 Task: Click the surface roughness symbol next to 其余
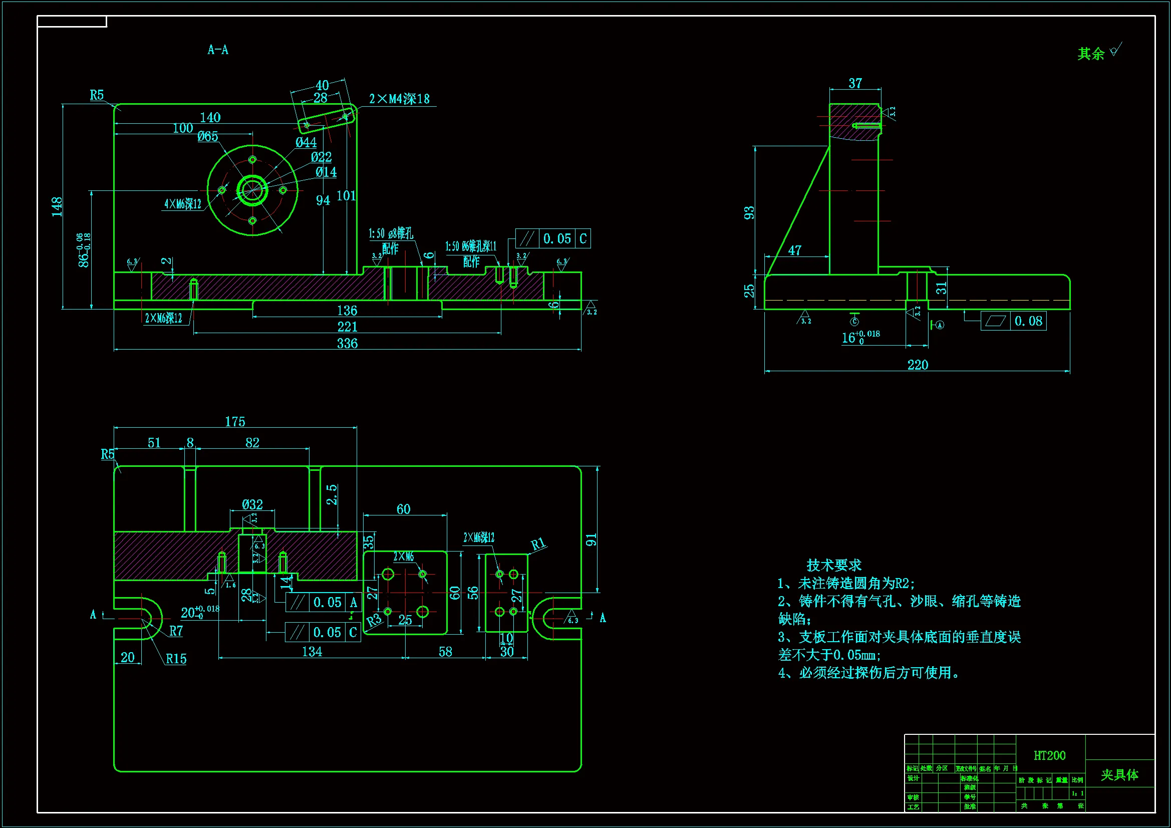coord(1115,51)
